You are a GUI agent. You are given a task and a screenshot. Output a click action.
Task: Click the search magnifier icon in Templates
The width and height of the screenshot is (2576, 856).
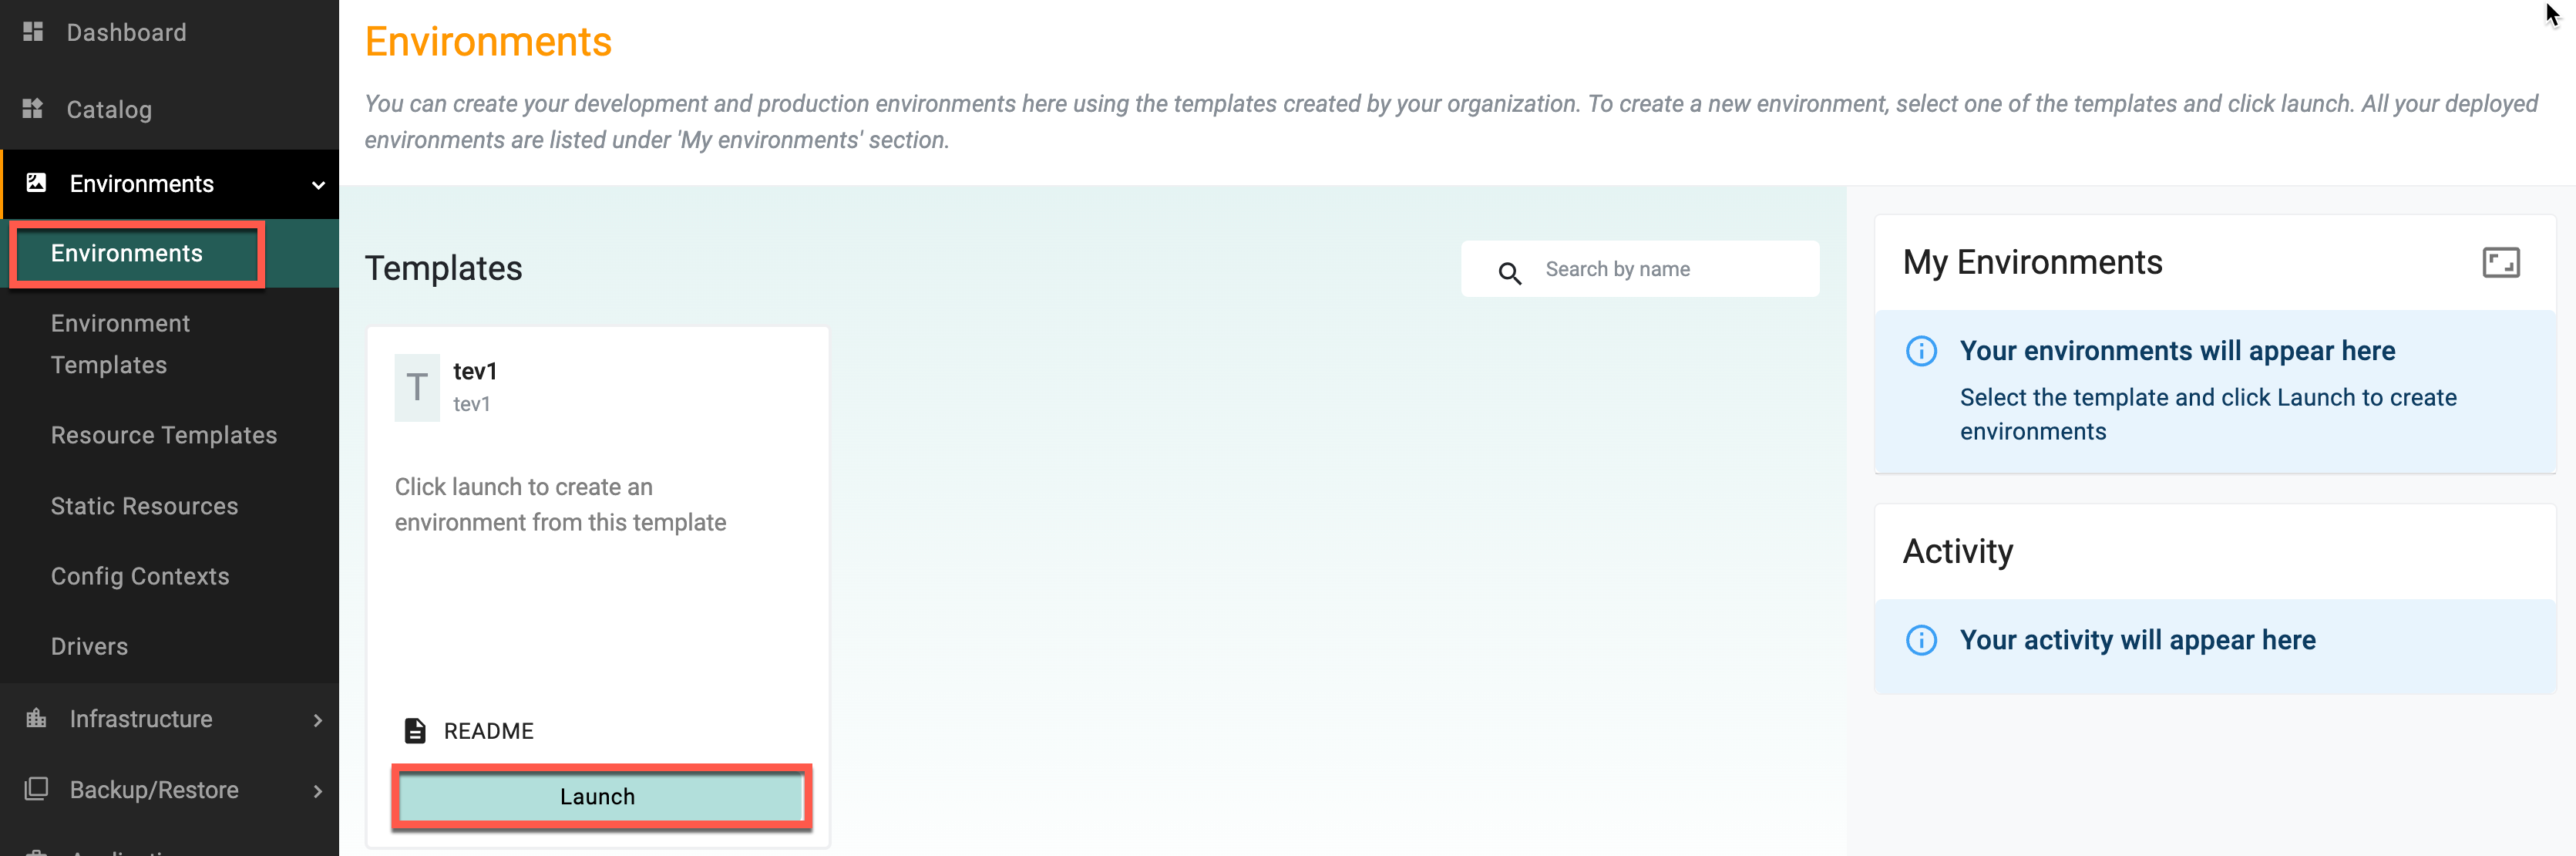(1508, 268)
